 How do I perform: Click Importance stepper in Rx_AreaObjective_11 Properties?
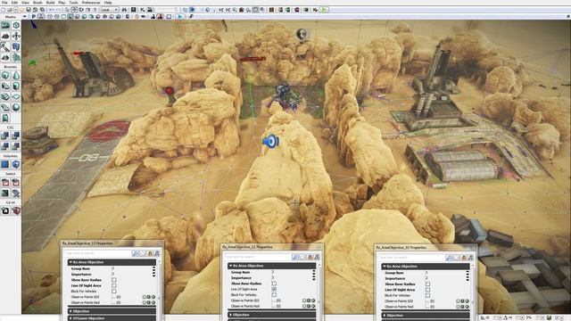tap(313, 278)
